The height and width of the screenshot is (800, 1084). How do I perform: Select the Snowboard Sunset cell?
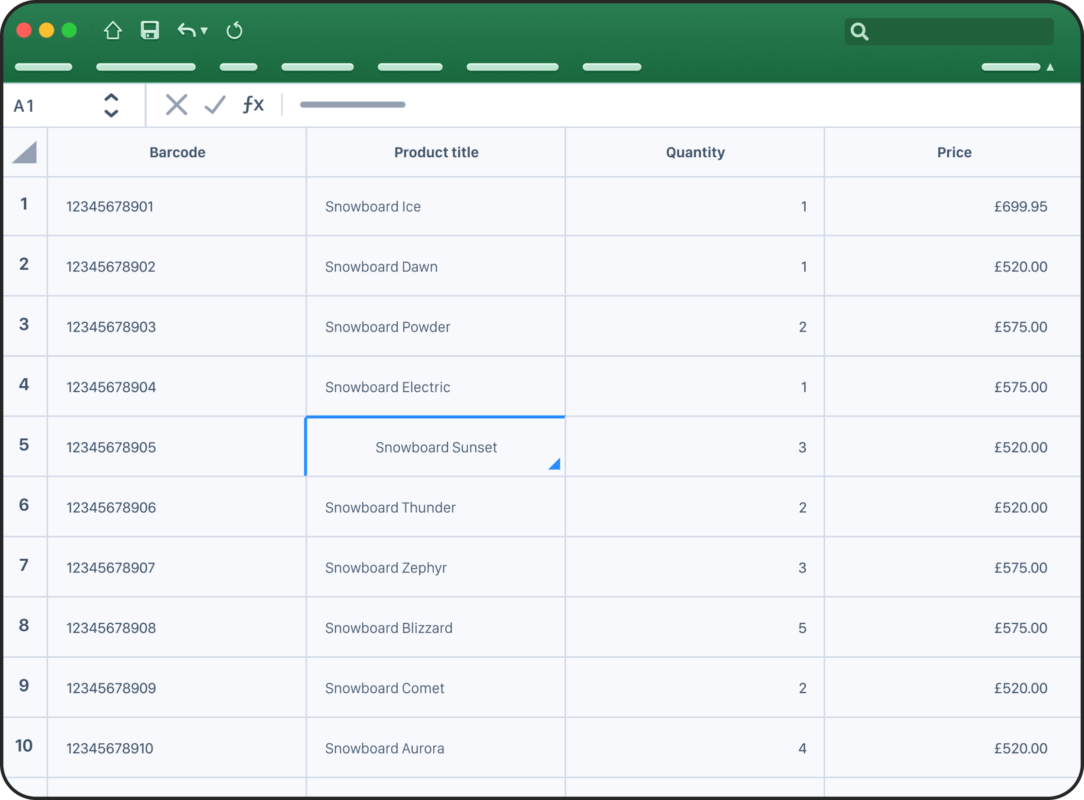click(x=435, y=446)
